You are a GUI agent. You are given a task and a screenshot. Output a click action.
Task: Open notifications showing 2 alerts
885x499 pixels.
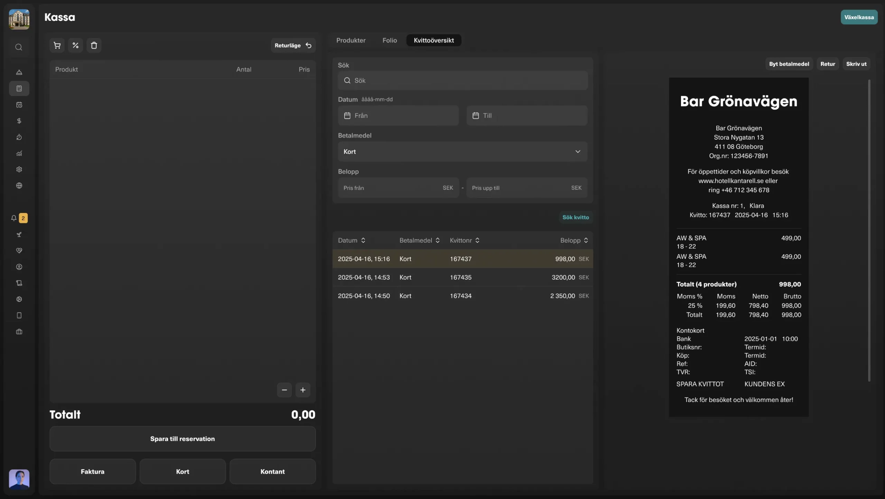(18, 218)
